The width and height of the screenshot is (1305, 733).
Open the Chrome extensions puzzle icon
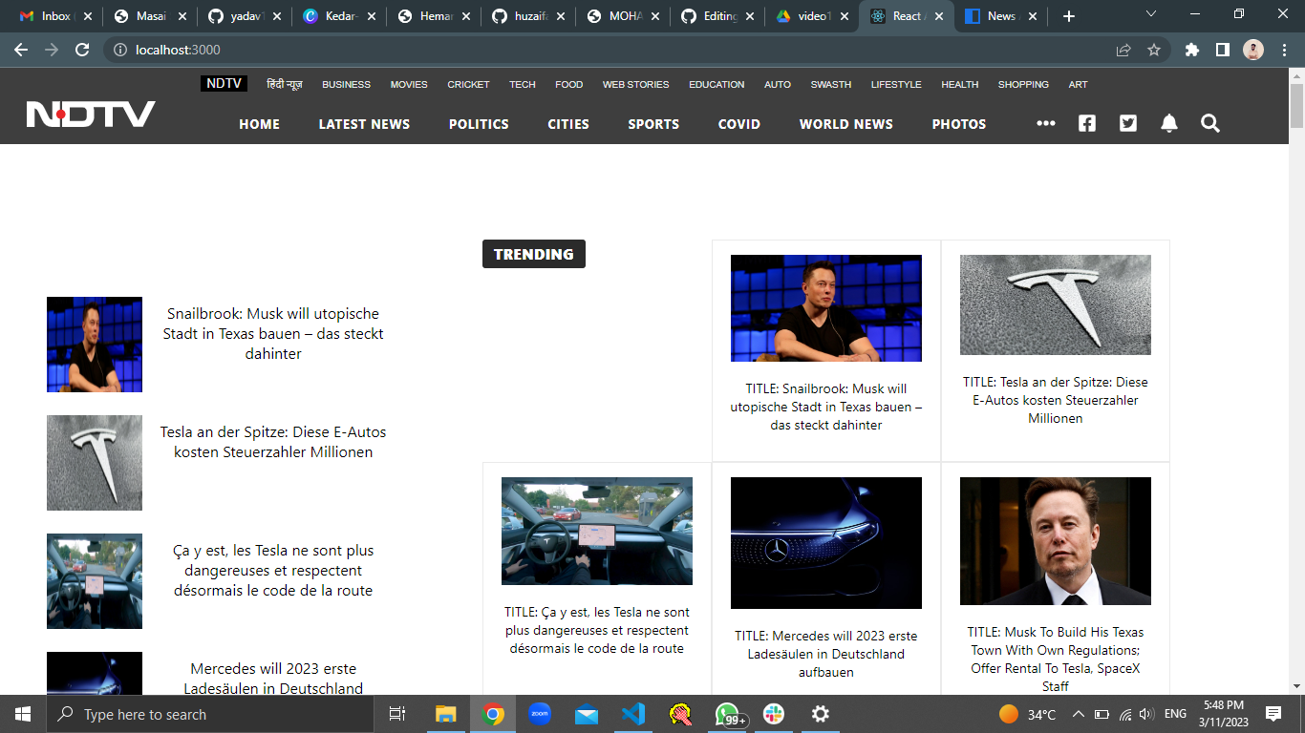pyautogui.click(x=1192, y=50)
